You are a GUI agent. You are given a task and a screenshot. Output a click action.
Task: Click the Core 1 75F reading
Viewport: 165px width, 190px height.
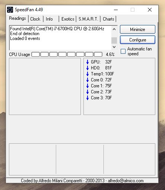tap(101, 86)
